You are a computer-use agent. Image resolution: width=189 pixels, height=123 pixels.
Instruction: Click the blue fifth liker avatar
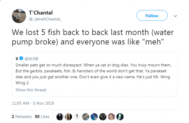[94, 117]
